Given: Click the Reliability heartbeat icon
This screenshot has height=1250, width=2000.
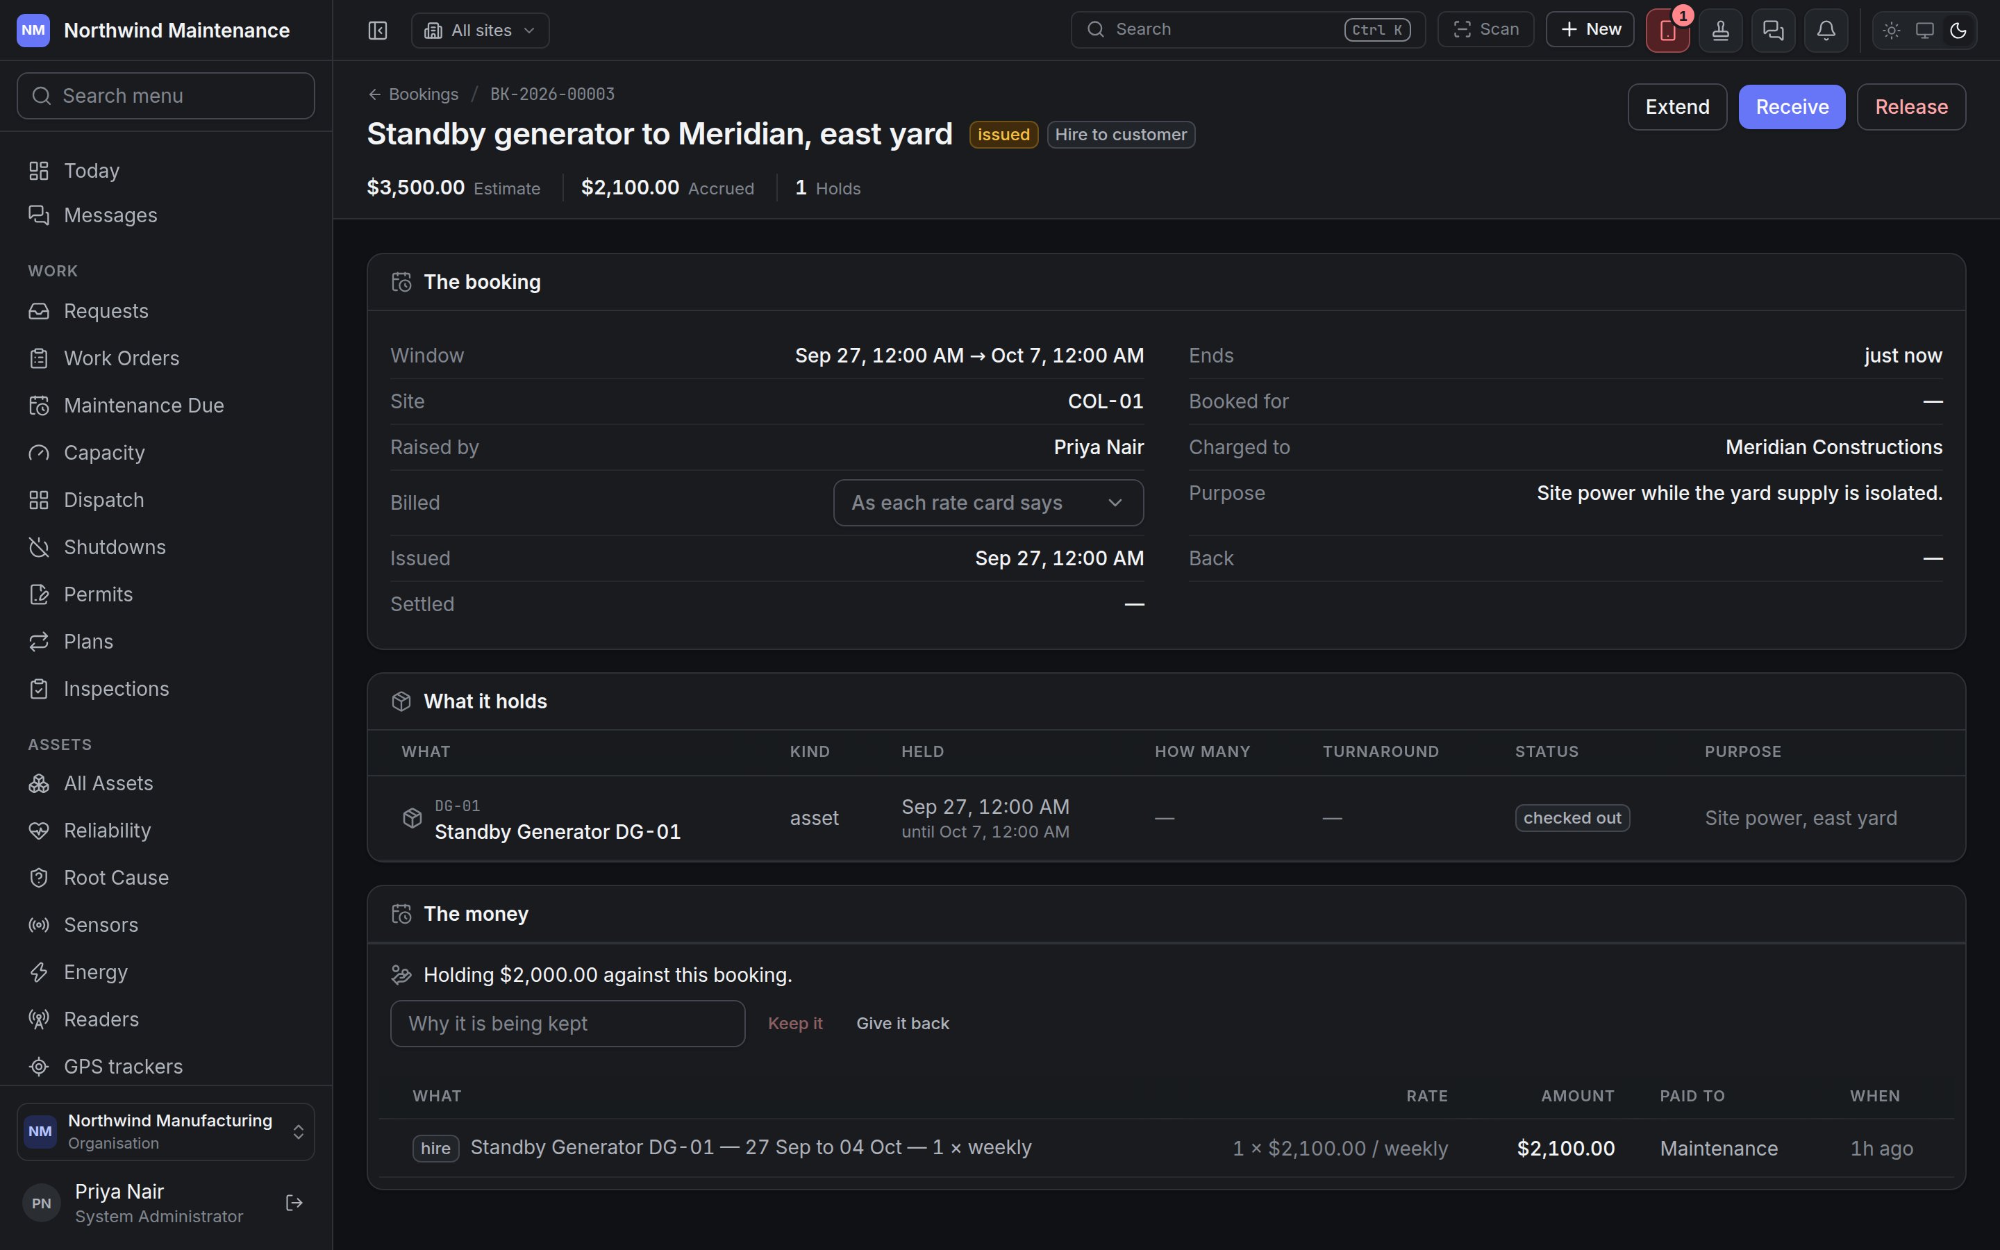Looking at the screenshot, I should [x=39, y=830].
